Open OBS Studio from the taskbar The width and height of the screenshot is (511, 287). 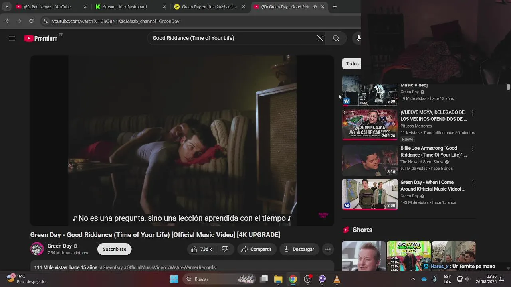308,279
